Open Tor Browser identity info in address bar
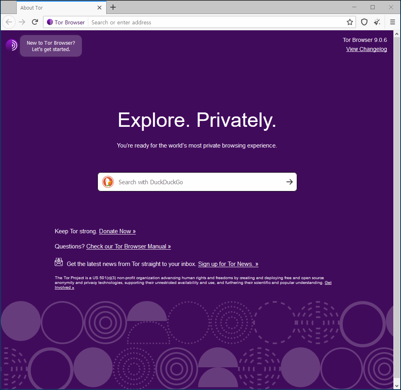 click(x=66, y=22)
